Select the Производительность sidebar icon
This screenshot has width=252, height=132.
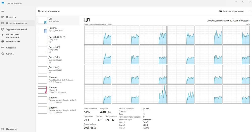click(3, 23)
